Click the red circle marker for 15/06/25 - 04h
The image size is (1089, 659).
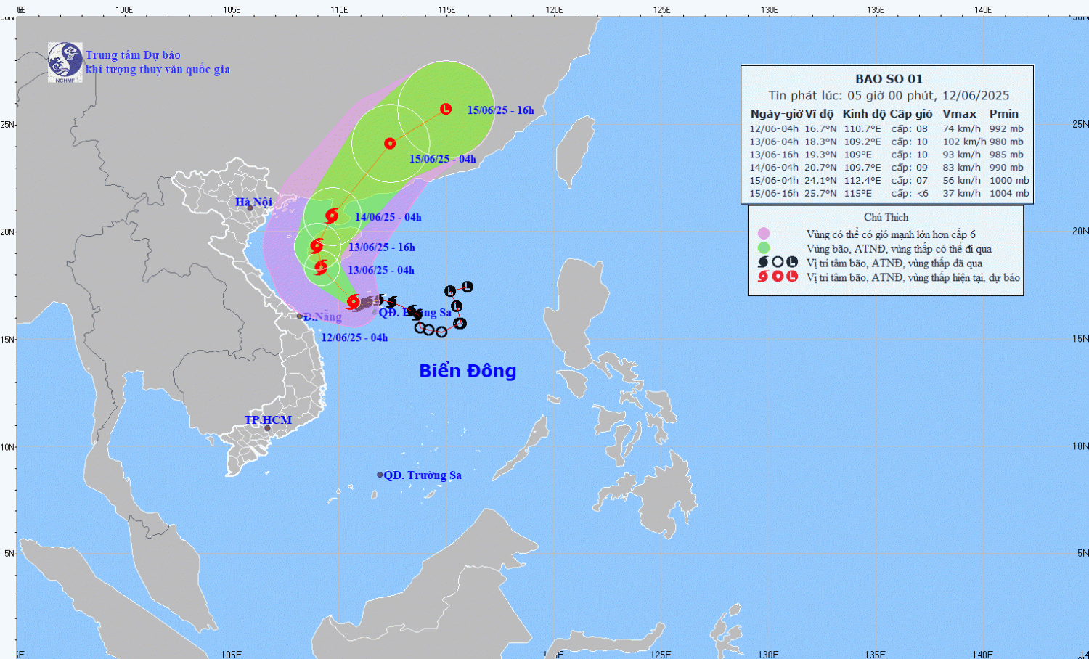pos(390,143)
